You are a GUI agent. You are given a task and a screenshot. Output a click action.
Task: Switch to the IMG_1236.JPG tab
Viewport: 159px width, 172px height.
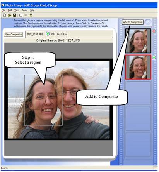pyautogui.click(x=35, y=34)
